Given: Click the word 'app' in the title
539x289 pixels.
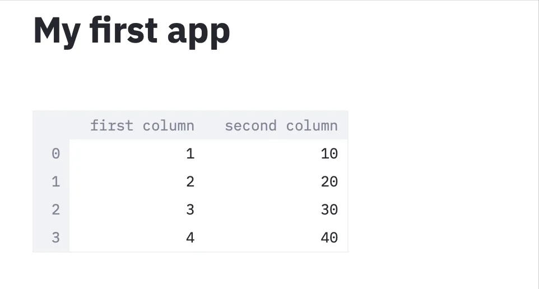Looking at the screenshot, I should pos(198,32).
